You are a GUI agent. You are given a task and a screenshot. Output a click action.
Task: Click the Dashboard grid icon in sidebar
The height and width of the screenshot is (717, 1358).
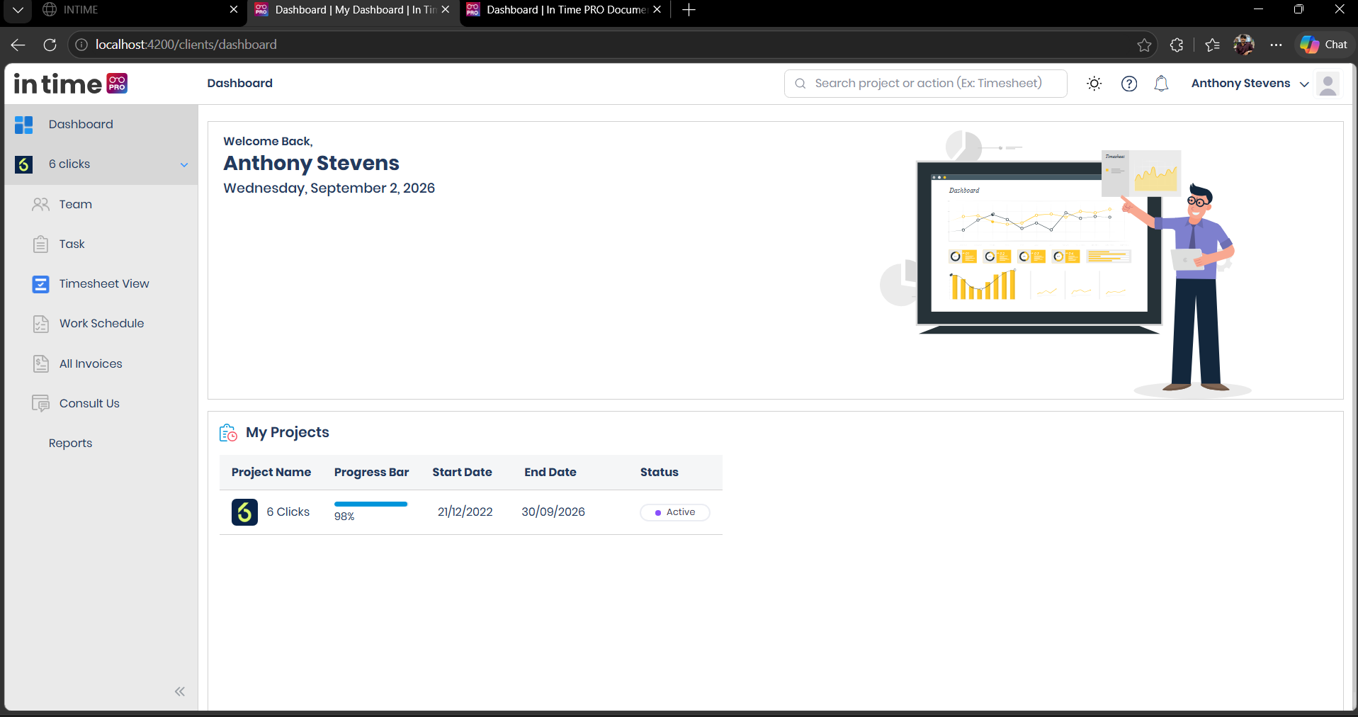tap(23, 125)
